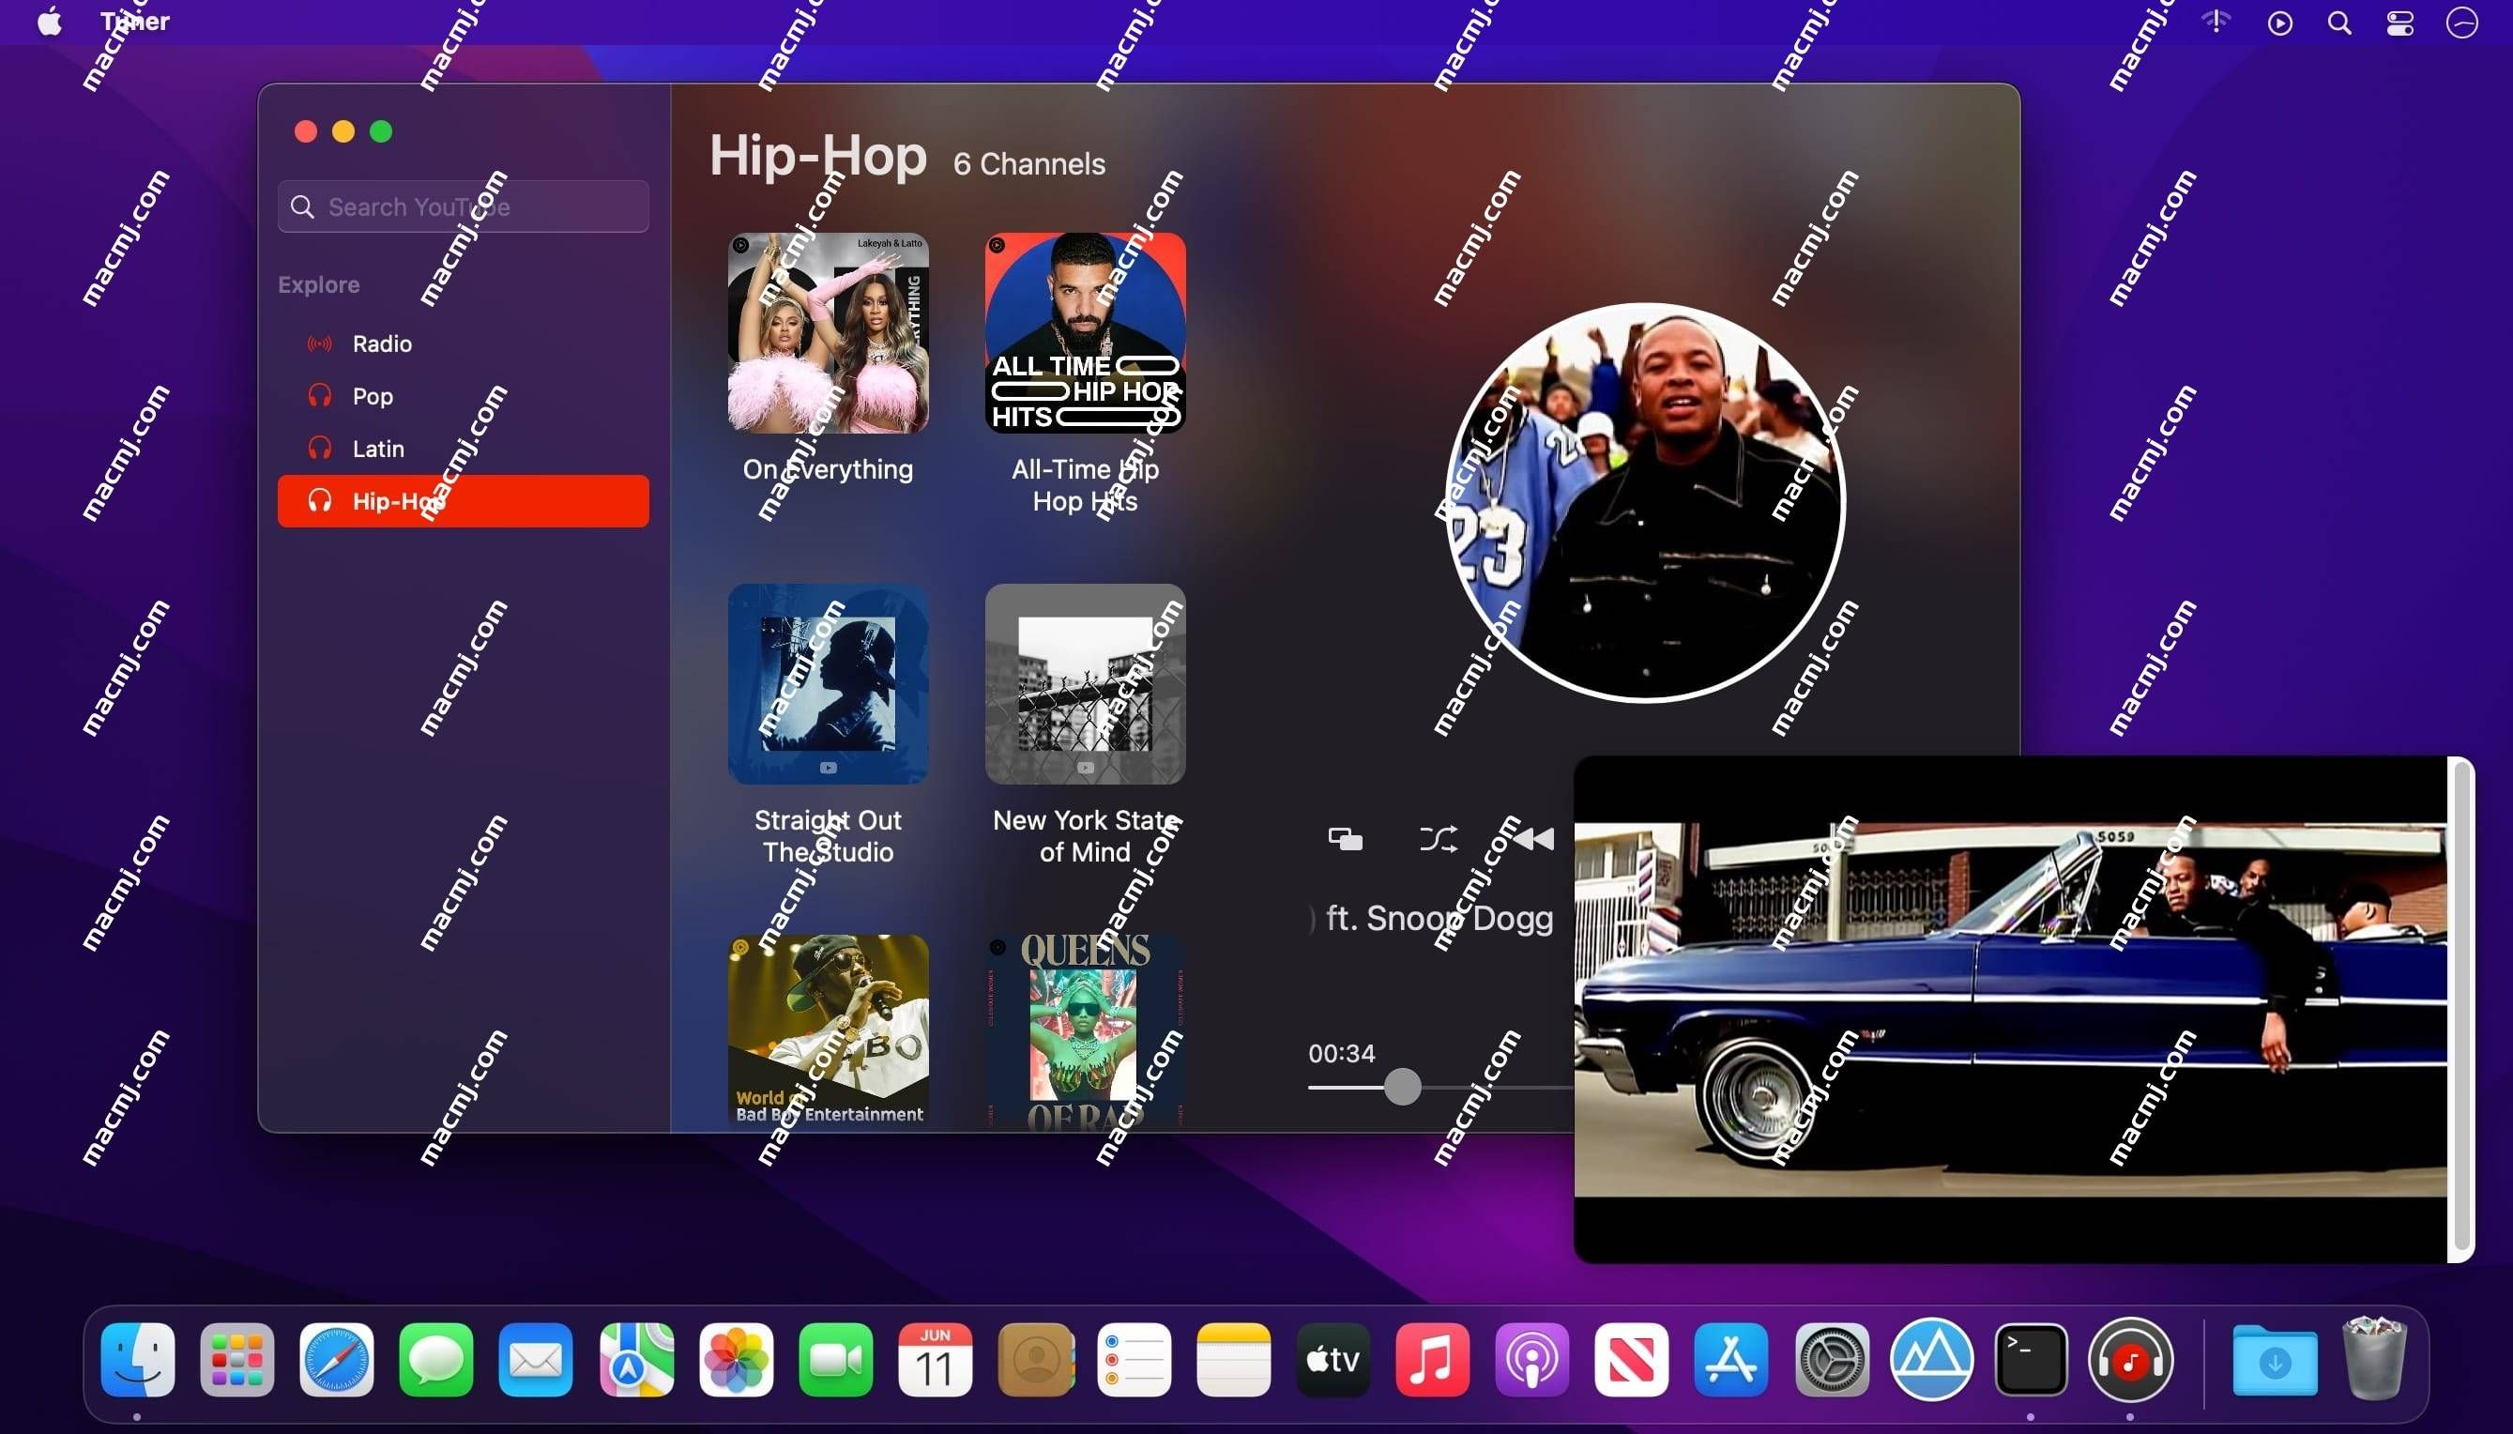Open Launchpad from the Dock
The height and width of the screenshot is (1434, 2513).
coord(237,1359)
